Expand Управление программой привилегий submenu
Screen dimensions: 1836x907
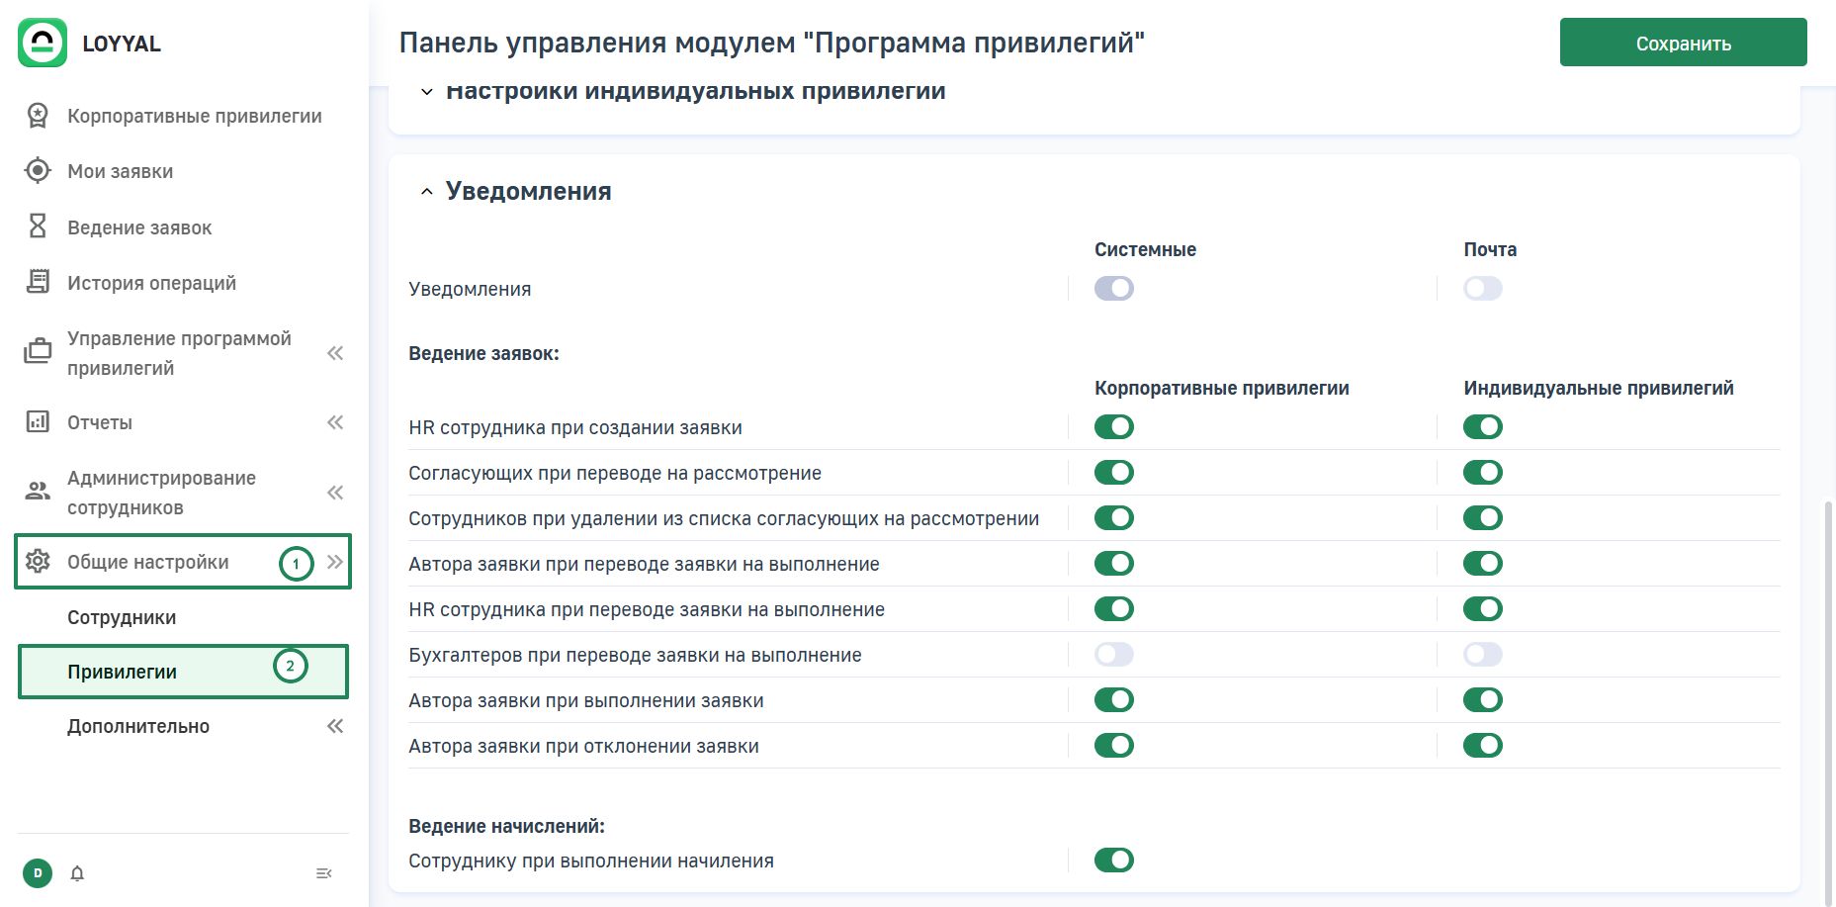pos(335,353)
